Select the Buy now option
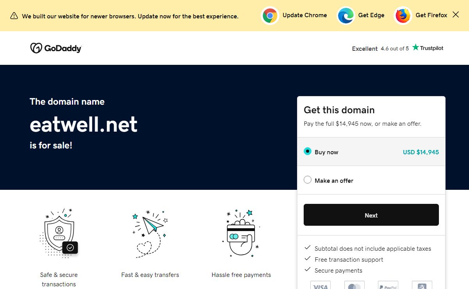 308,151
